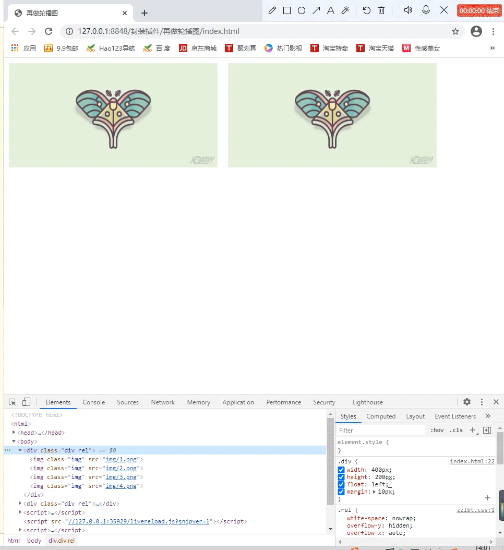Open the Computed styles tab

coord(381,416)
